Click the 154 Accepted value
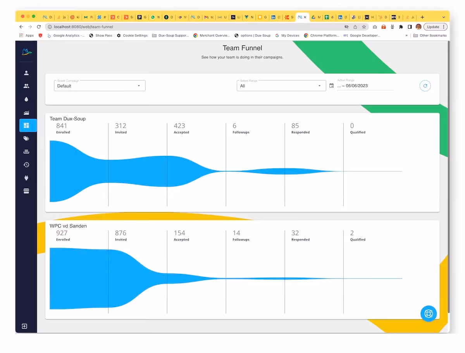Screen dimensions: 465x353 (x=179, y=233)
